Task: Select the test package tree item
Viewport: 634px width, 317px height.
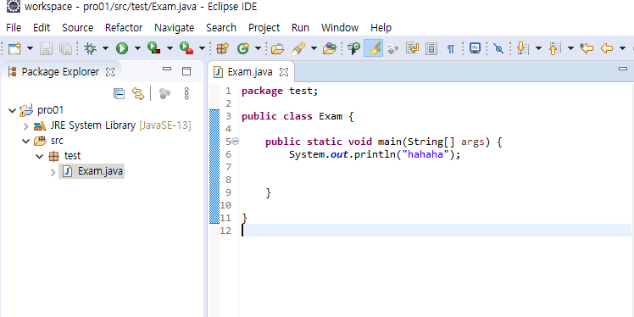Action: coord(64,156)
